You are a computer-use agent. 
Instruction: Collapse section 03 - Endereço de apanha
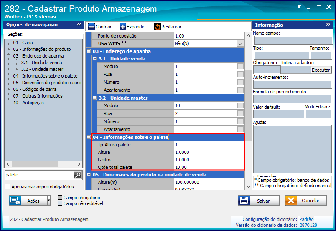point(89,51)
